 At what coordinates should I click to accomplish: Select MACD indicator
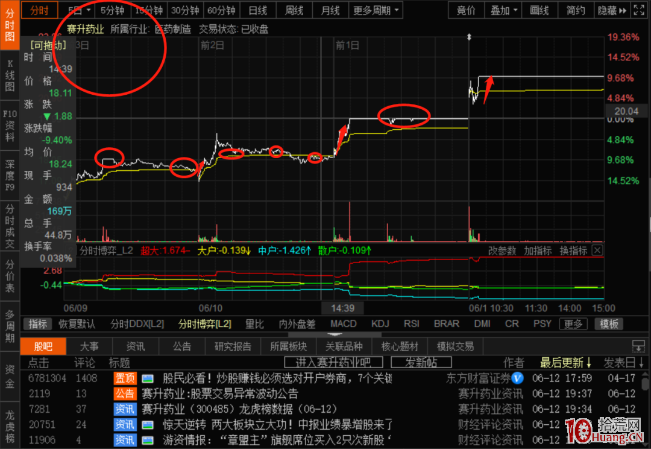point(344,324)
